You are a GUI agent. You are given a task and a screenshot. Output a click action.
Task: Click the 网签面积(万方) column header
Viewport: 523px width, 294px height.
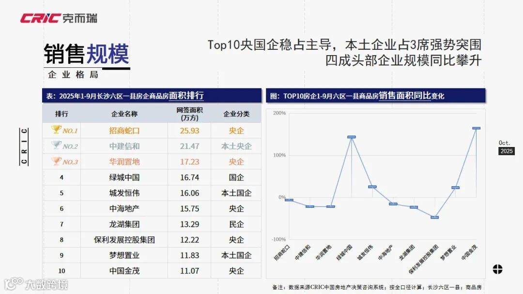tap(189, 114)
